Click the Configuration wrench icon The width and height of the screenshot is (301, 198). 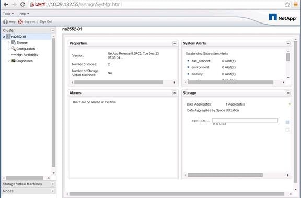point(14,49)
